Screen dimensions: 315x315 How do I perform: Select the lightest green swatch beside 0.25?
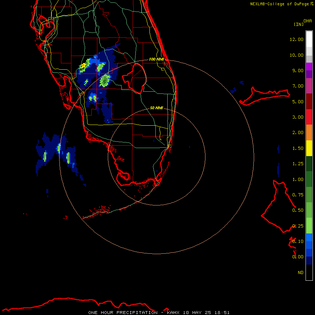pyautogui.click(x=309, y=226)
